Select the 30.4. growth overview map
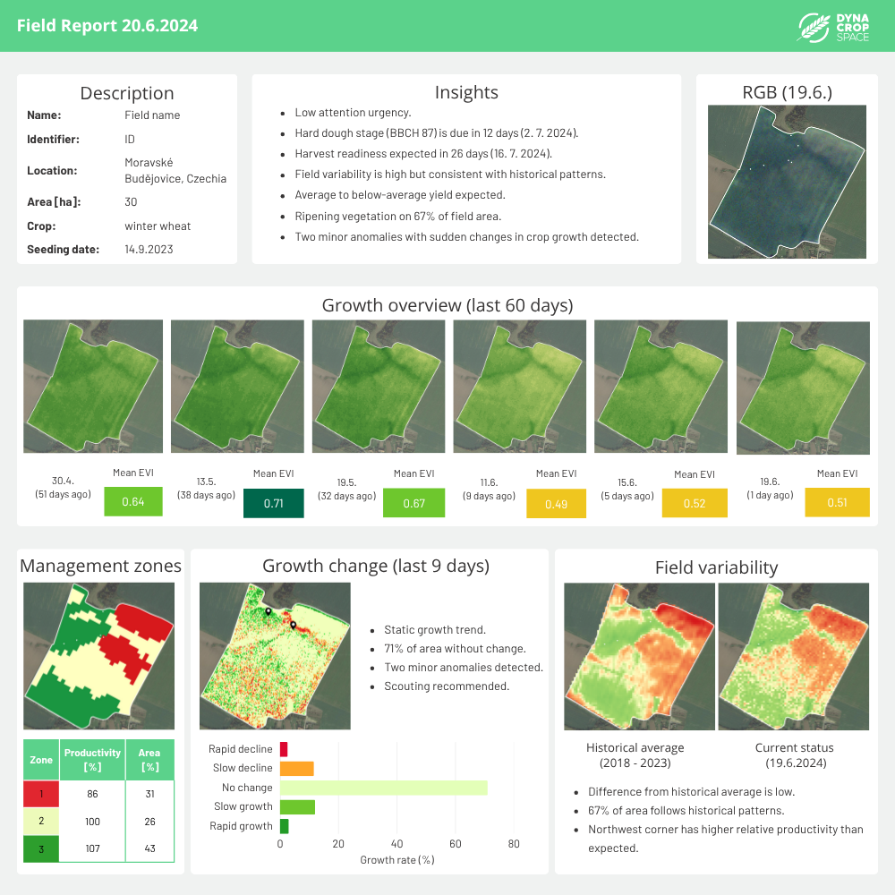Image resolution: width=895 pixels, height=895 pixels. [93, 387]
